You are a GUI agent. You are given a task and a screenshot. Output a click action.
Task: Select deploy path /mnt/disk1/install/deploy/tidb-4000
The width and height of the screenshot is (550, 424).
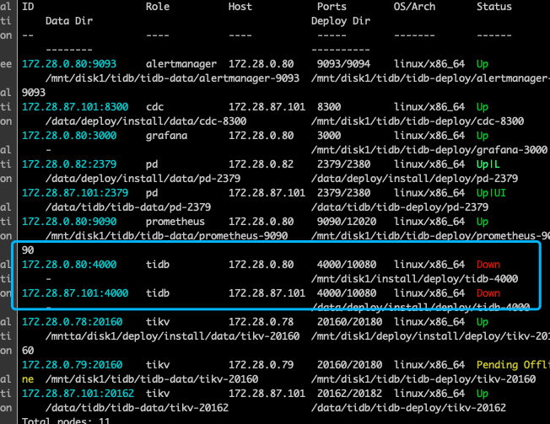click(x=414, y=279)
